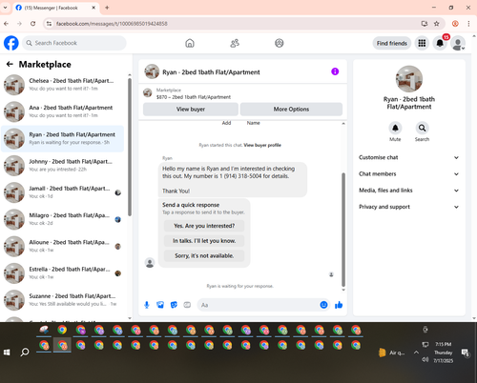Expand Chat members section

point(409,174)
